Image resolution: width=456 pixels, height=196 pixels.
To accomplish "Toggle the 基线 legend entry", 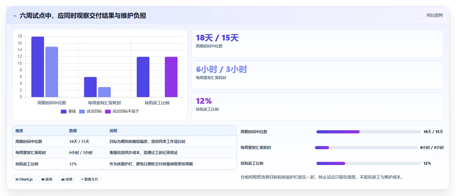I will click(x=68, y=111).
